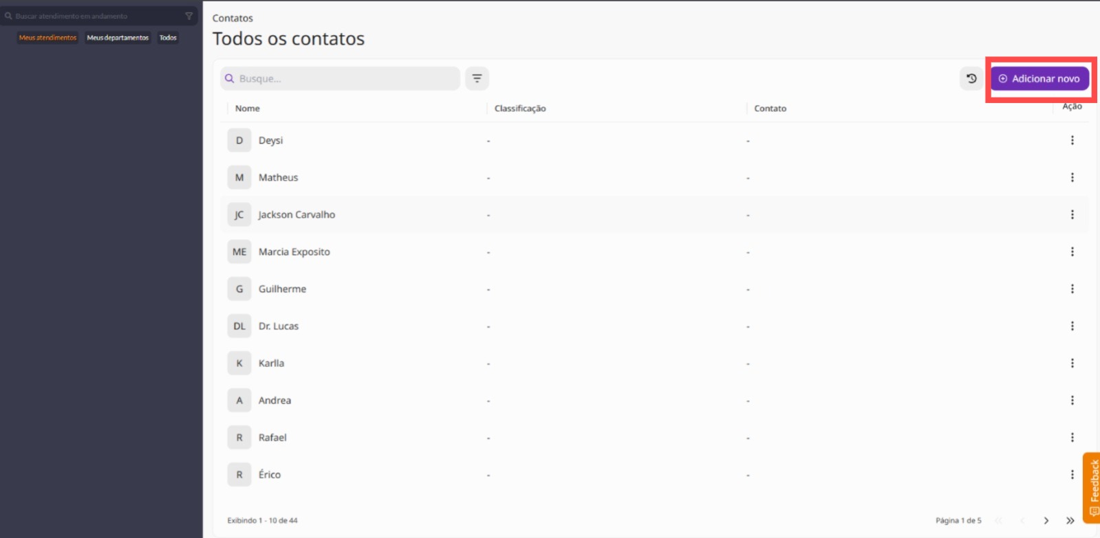Open action menu for Dr. Lucas
This screenshot has height=538, width=1100.
(1072, 326)
